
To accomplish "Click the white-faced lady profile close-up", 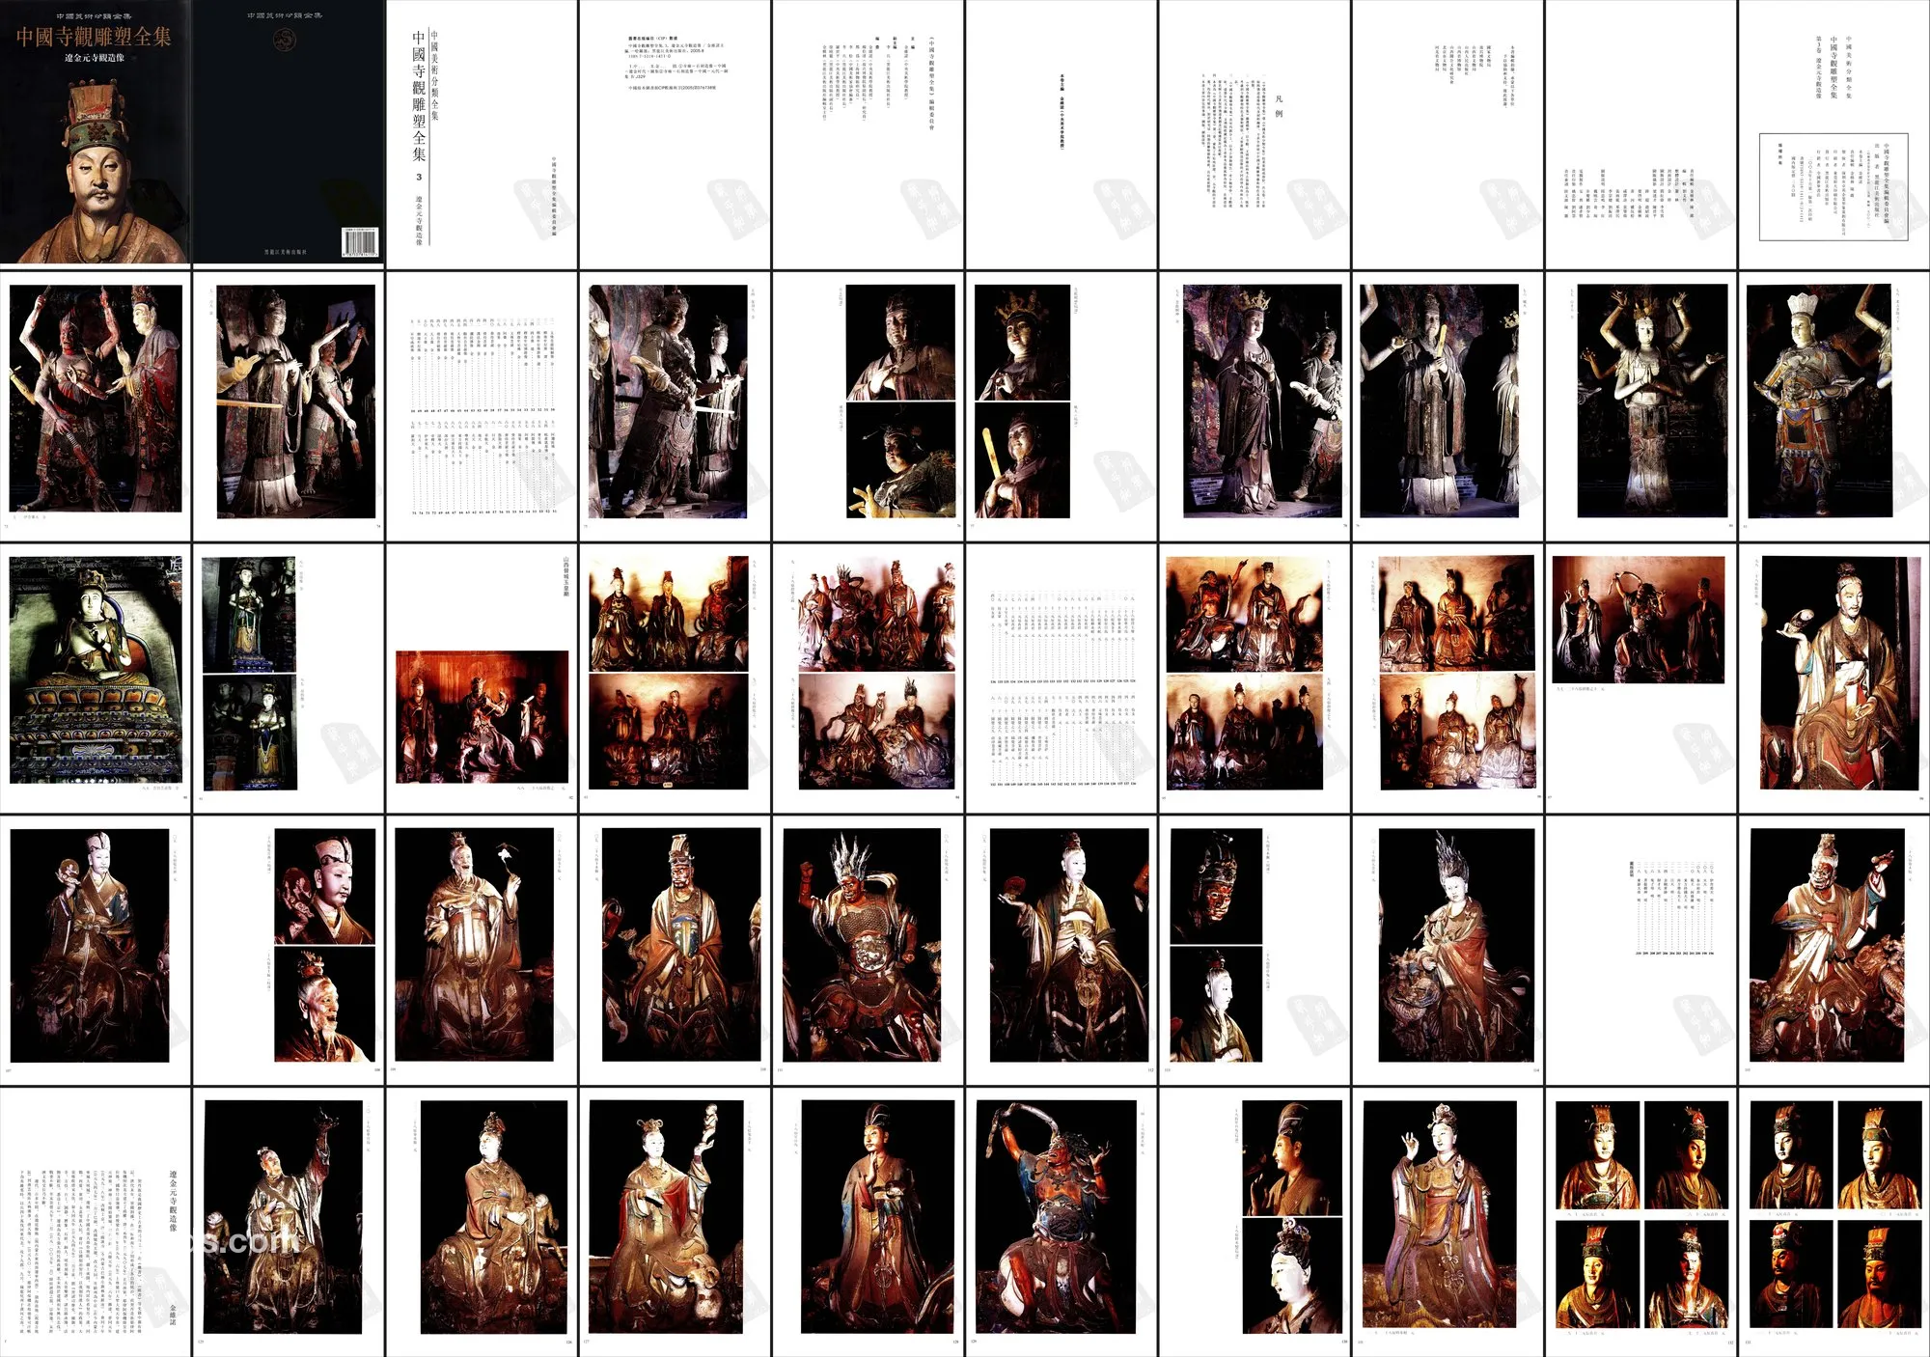I will tap(1291, 1275).
